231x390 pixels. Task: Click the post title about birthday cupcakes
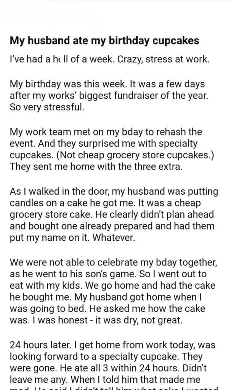(104, 41)
